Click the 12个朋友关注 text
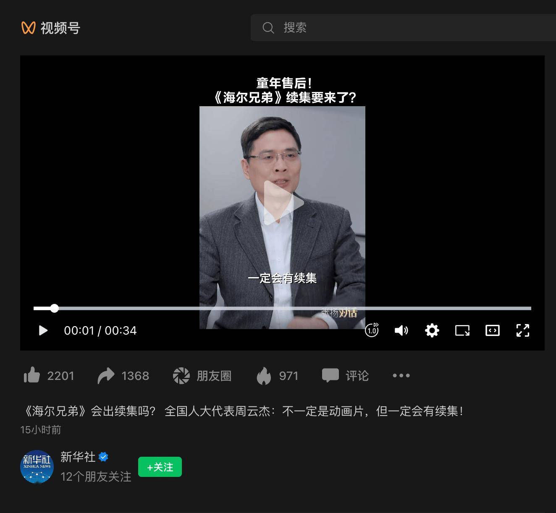The width and height of the screenshot is (556, 513). [96, 476]
